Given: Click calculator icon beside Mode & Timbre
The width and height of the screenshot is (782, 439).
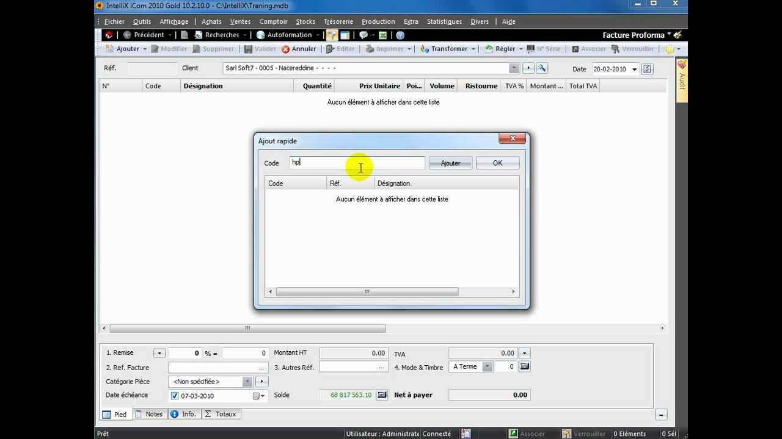Looking at the screenshot, I should 524,367.
